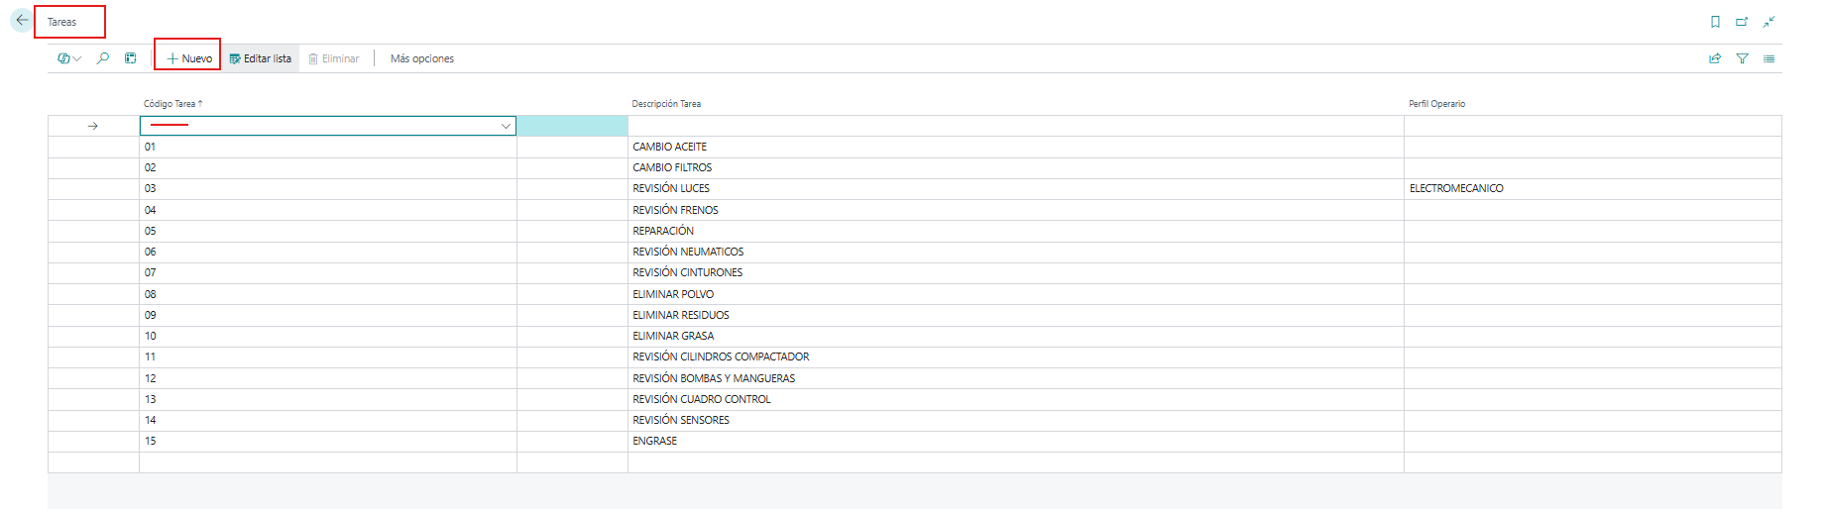Click CAMBIO FILTROS description cell
1826x509 pixels.
click(x=1016, y=167)
